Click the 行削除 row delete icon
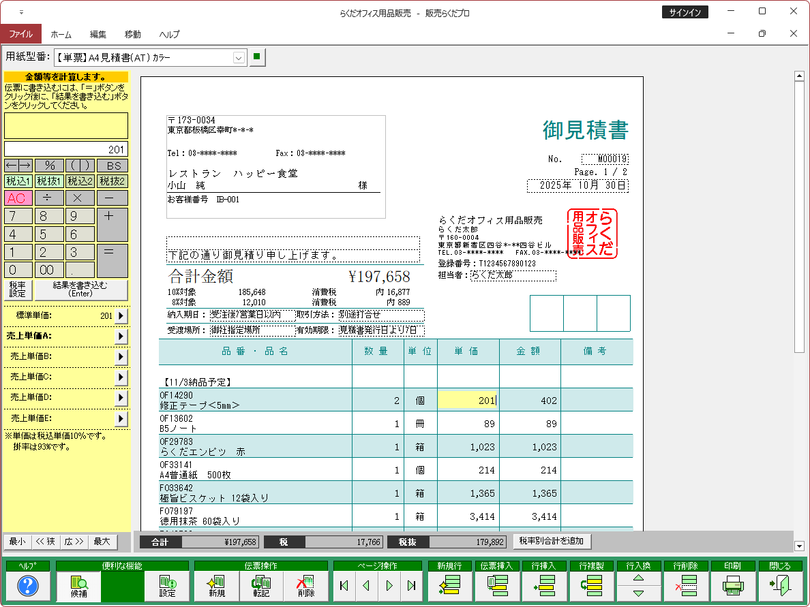 (685, 586)
